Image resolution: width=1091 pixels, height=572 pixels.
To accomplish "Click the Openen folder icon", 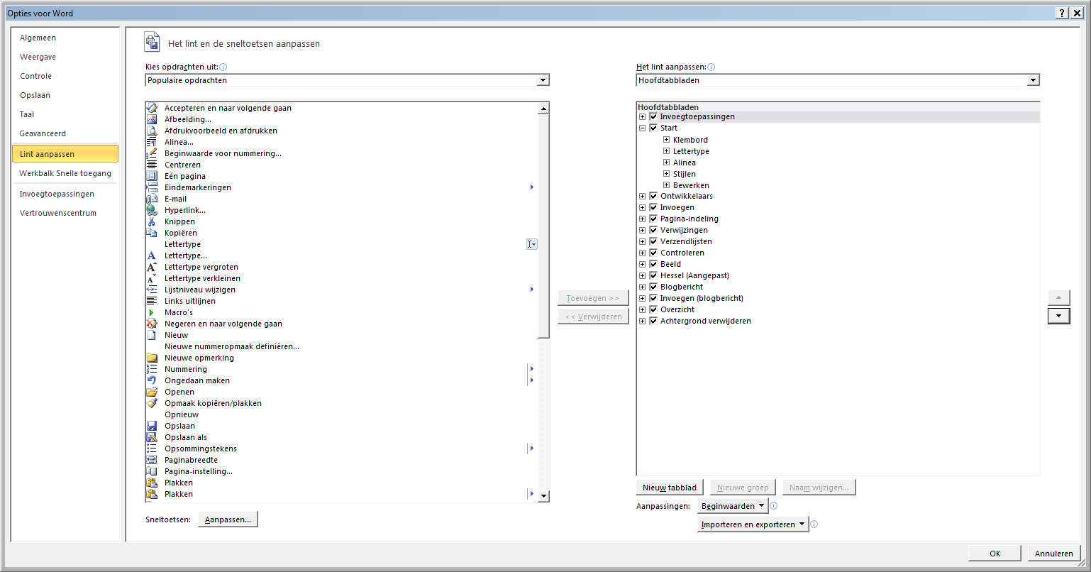I will point(151,392).
